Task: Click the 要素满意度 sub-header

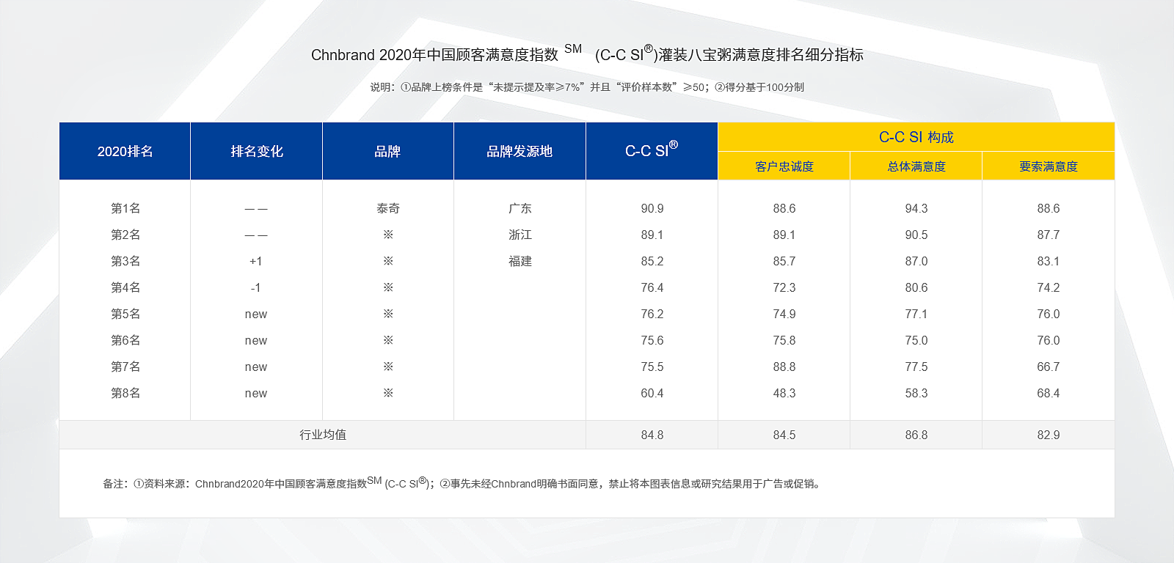Action: coord(1048,166)
